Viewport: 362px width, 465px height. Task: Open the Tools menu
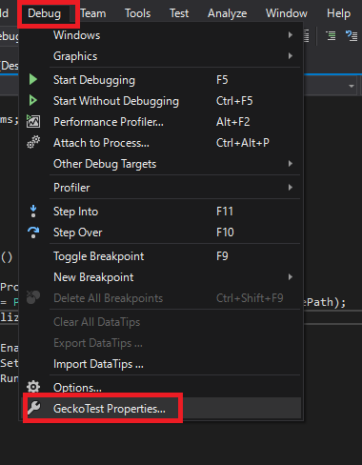137,13
